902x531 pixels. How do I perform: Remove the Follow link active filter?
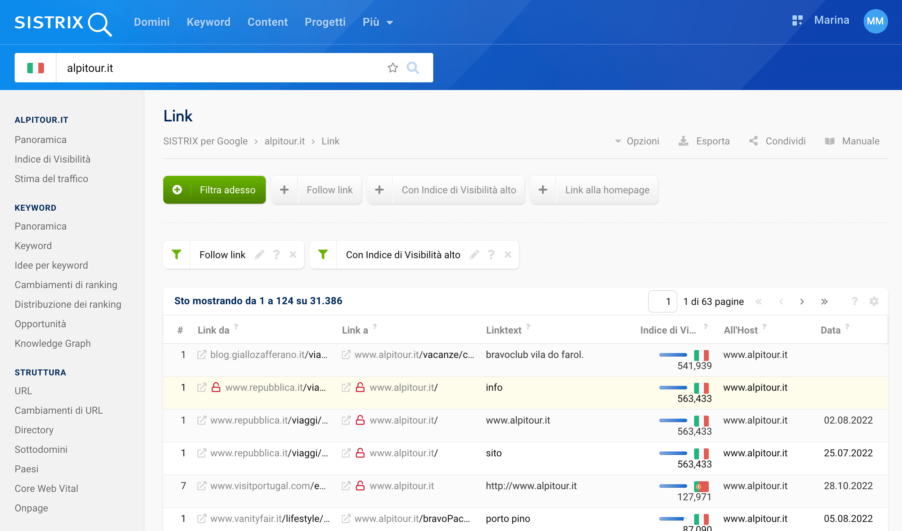point(293,255)
